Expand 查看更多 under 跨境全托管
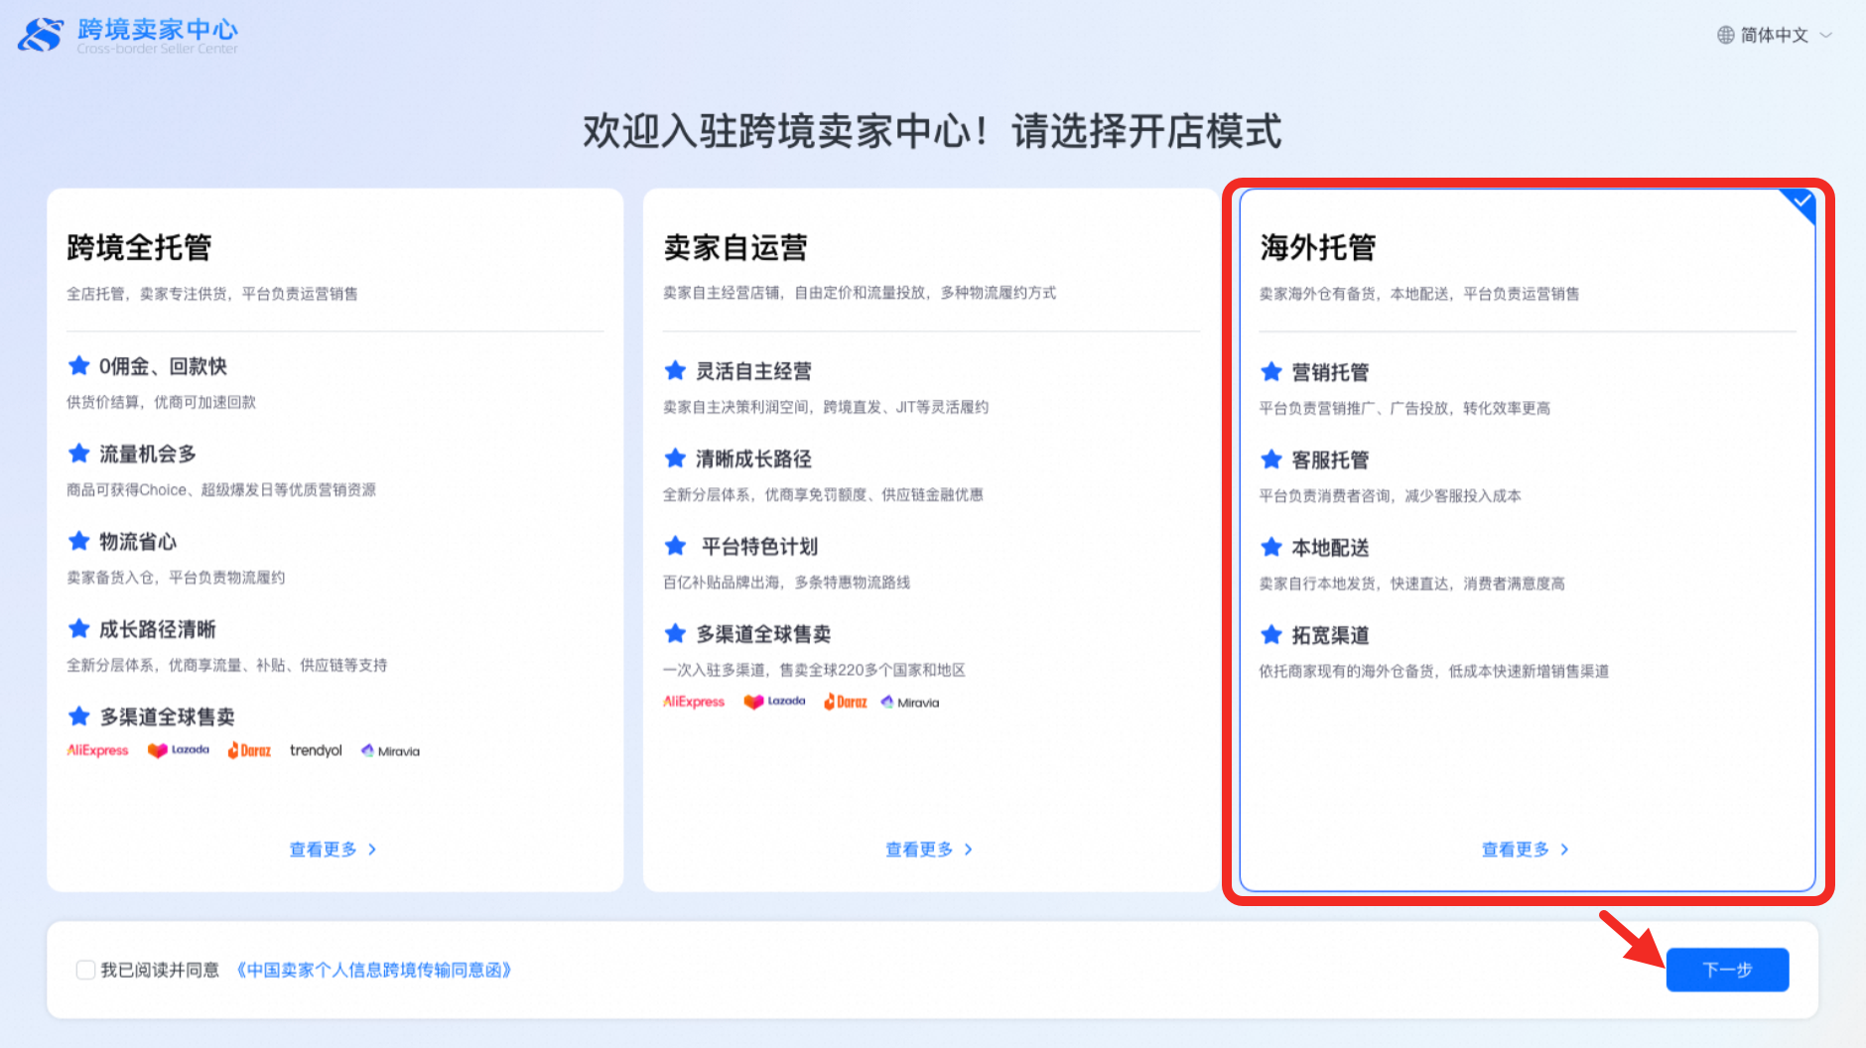1866x1048 pixels. (333, 850)
